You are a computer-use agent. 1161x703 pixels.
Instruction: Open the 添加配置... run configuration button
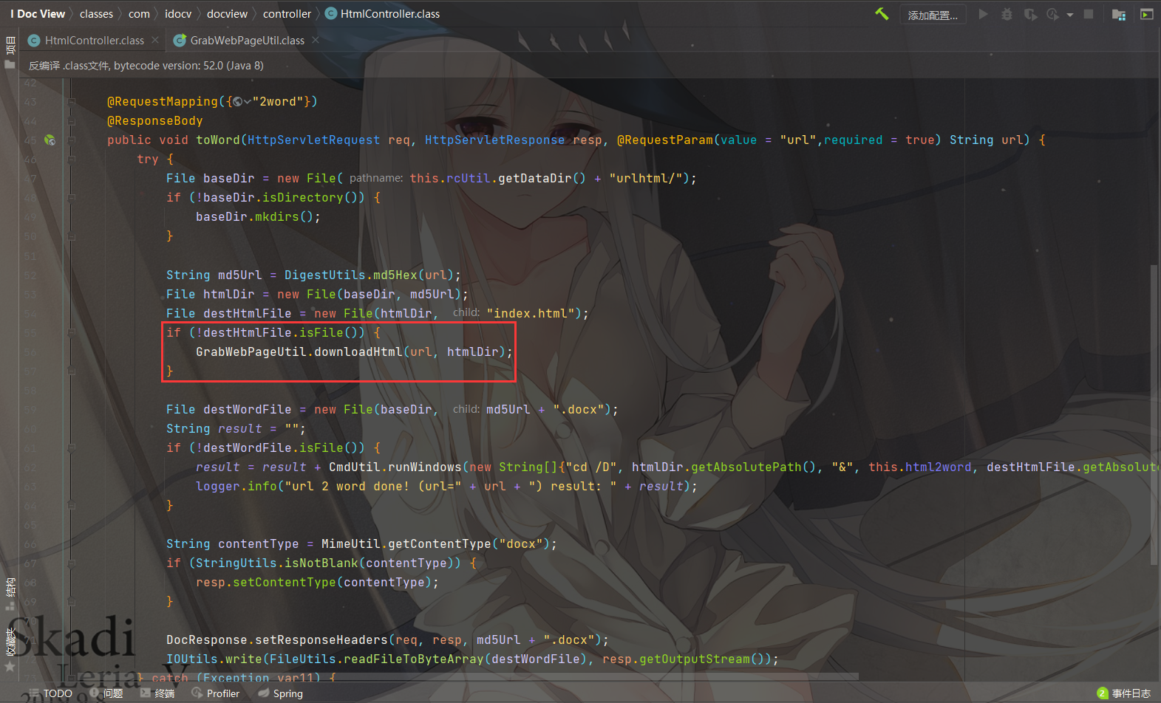click(x=933, y=15)
